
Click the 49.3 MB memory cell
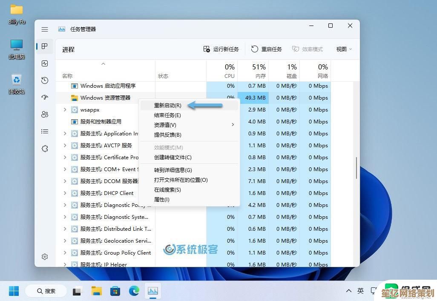coord(253,98)
